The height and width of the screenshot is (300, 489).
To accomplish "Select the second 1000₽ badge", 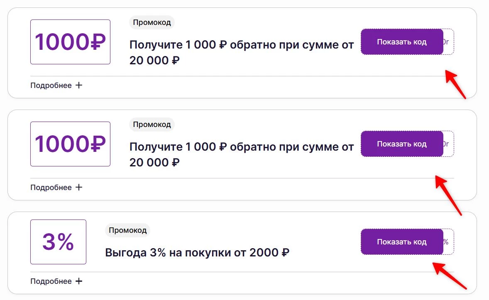I will pyautogui.click(x=70, y=144).
